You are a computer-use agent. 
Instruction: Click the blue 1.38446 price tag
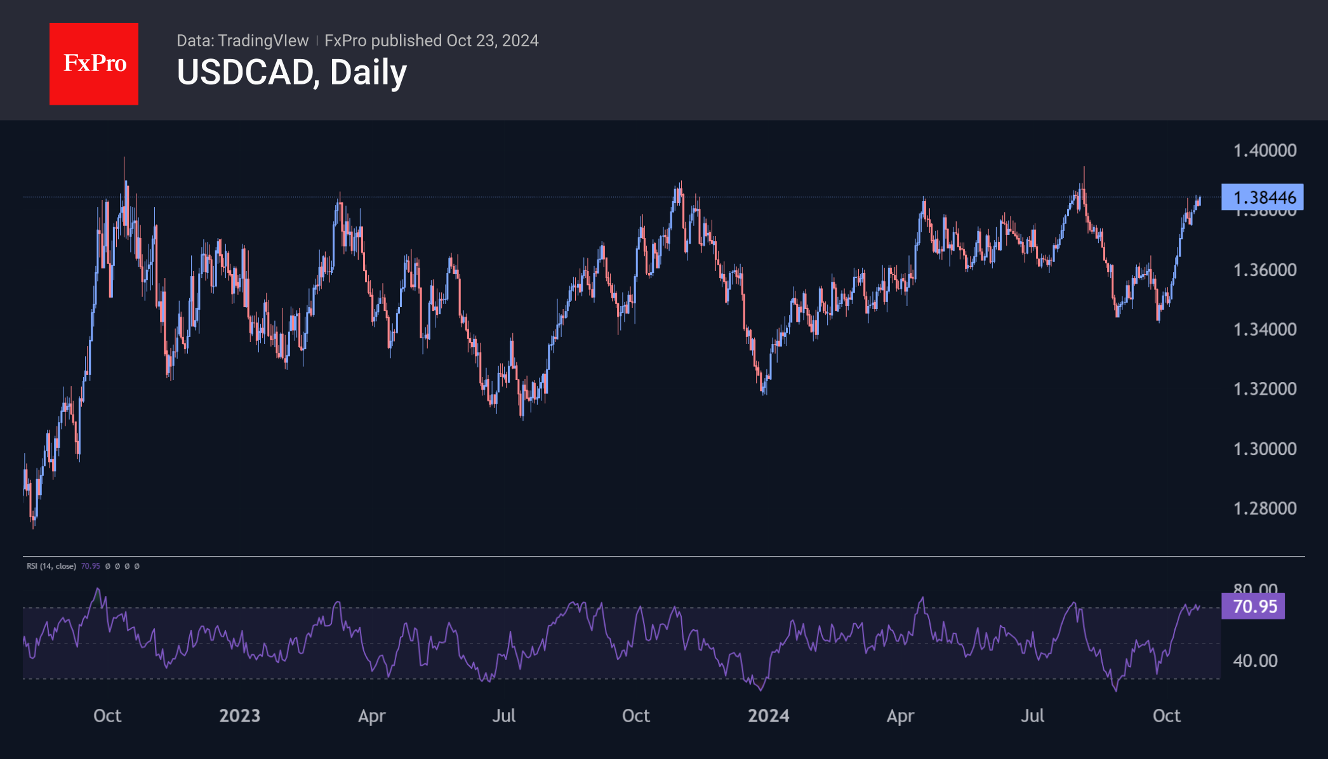pos(1262,197)
